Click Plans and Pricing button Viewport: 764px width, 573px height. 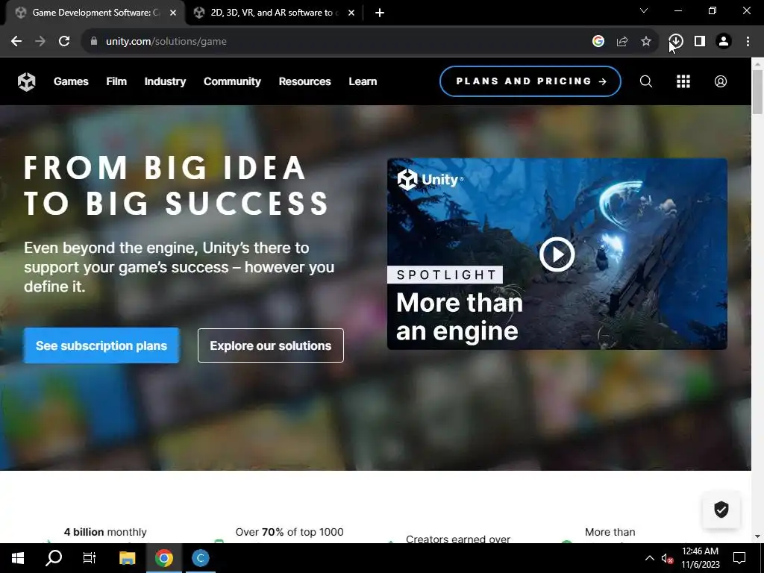pyautogui.click(x=530, y=81)
